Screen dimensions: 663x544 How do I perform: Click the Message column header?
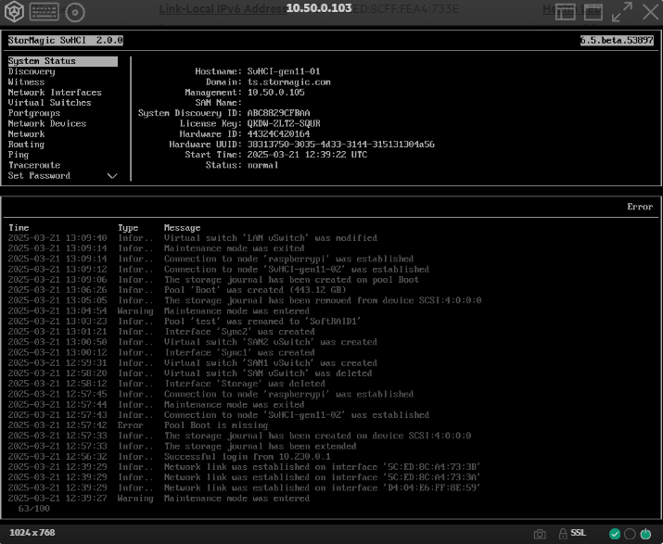183,228
